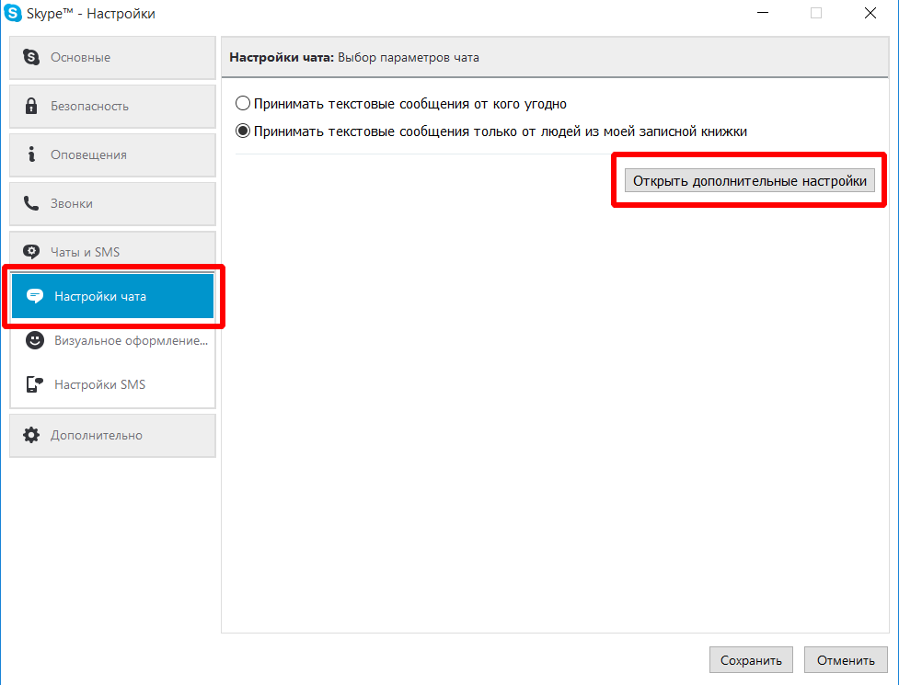
Task: Click the gear icon beside Дополнительно
Action: [31, 435]
